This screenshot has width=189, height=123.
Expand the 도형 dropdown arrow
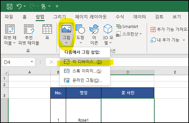click(x=81, y=43)
